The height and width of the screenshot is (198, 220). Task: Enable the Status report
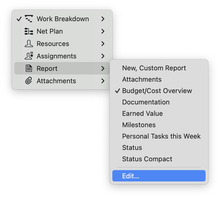[x=132, y=148]
